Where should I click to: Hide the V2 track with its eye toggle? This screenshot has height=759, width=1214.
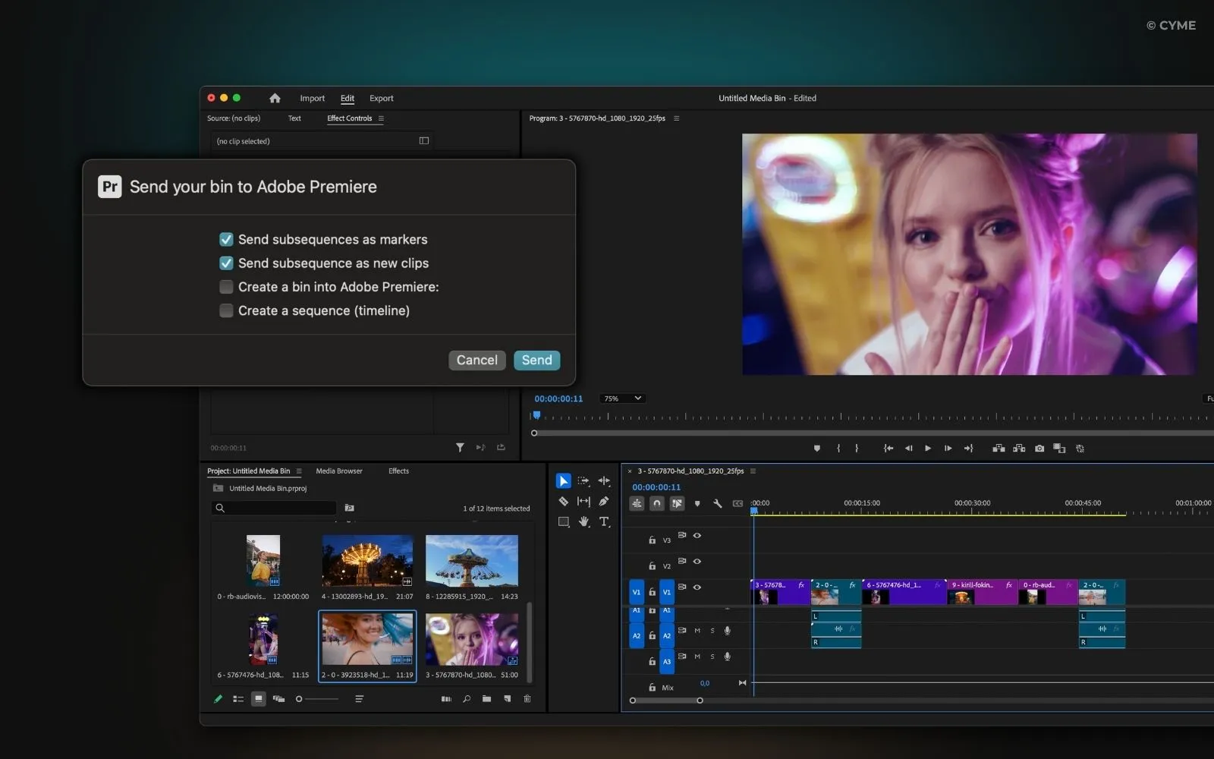[697, 561]
